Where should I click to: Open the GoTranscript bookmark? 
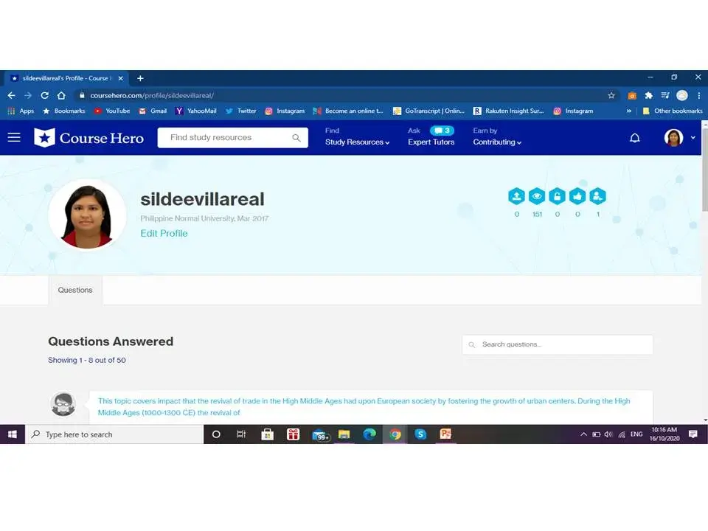428,111
